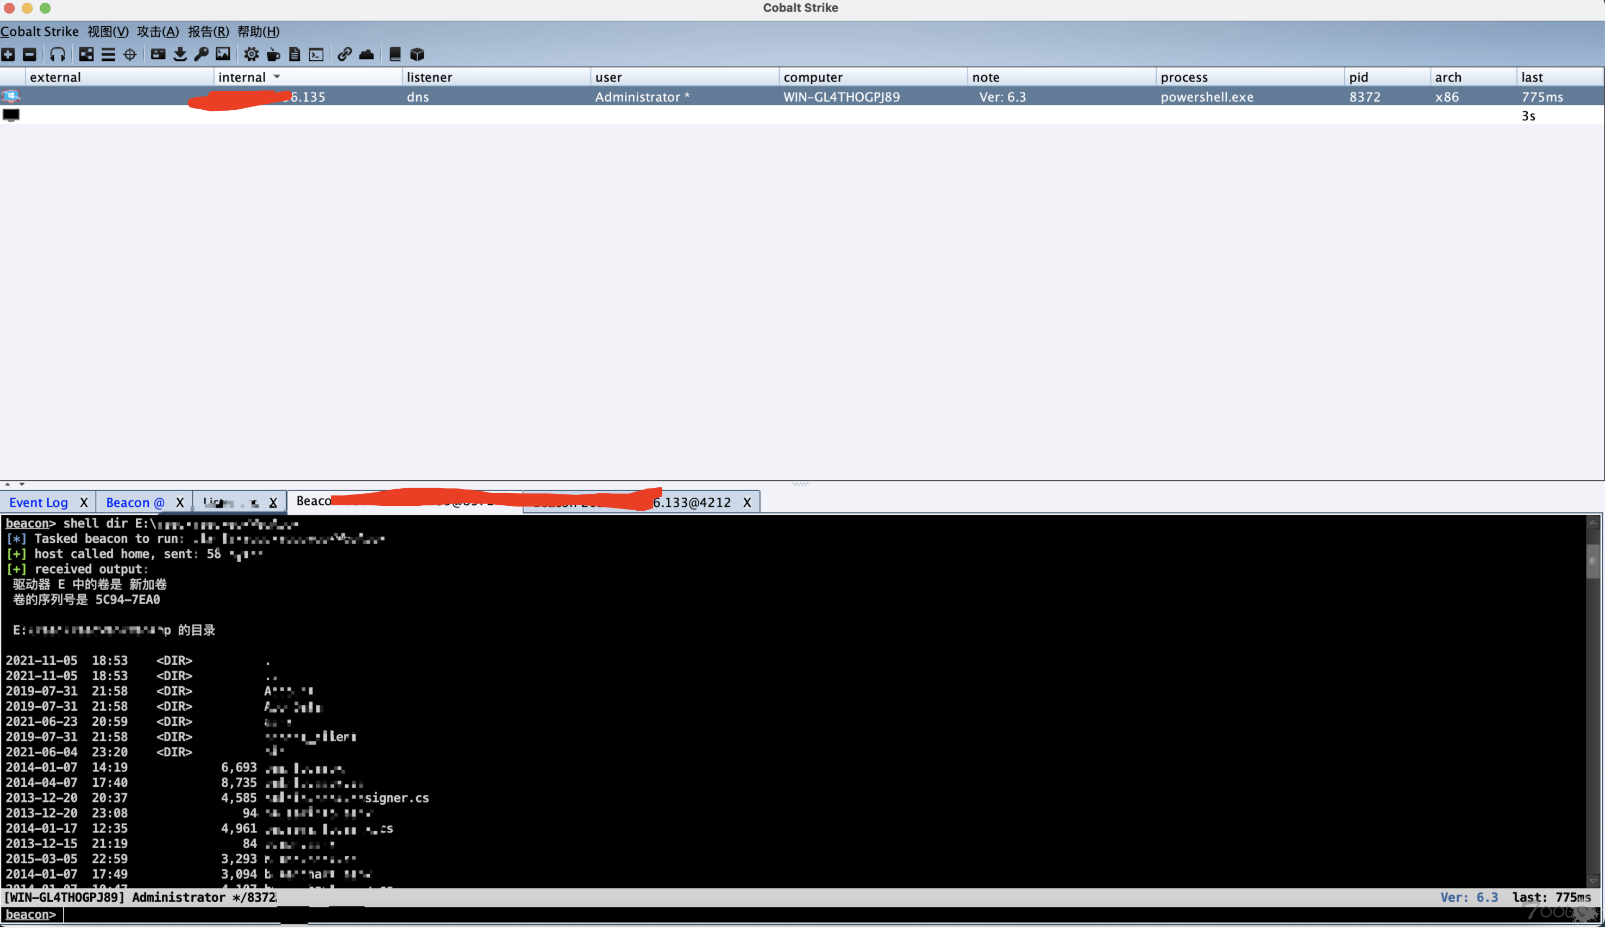Sort by the listener column header

496,77
